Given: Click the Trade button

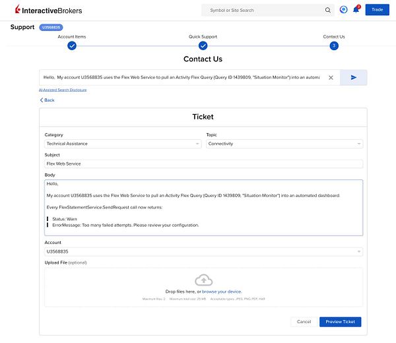Looking at the screenshot, I should (377, 10).
